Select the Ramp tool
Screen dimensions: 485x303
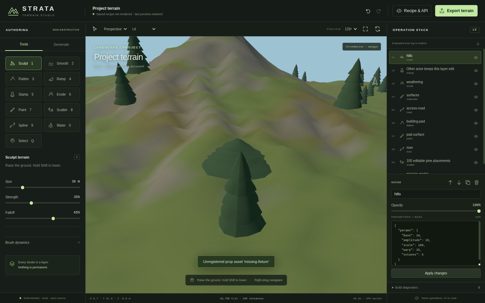[62, 79]
